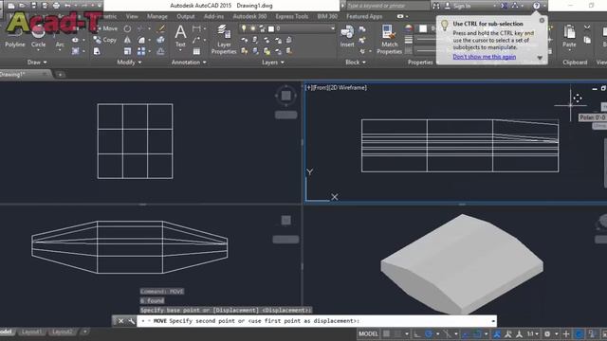Open the Featured Apps ribbon tab

pyautogui.click(x=364, y=16)
